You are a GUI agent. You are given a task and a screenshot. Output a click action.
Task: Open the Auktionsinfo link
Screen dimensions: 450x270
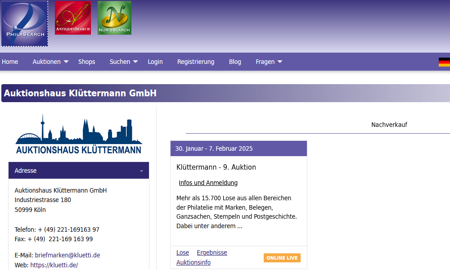193,262
